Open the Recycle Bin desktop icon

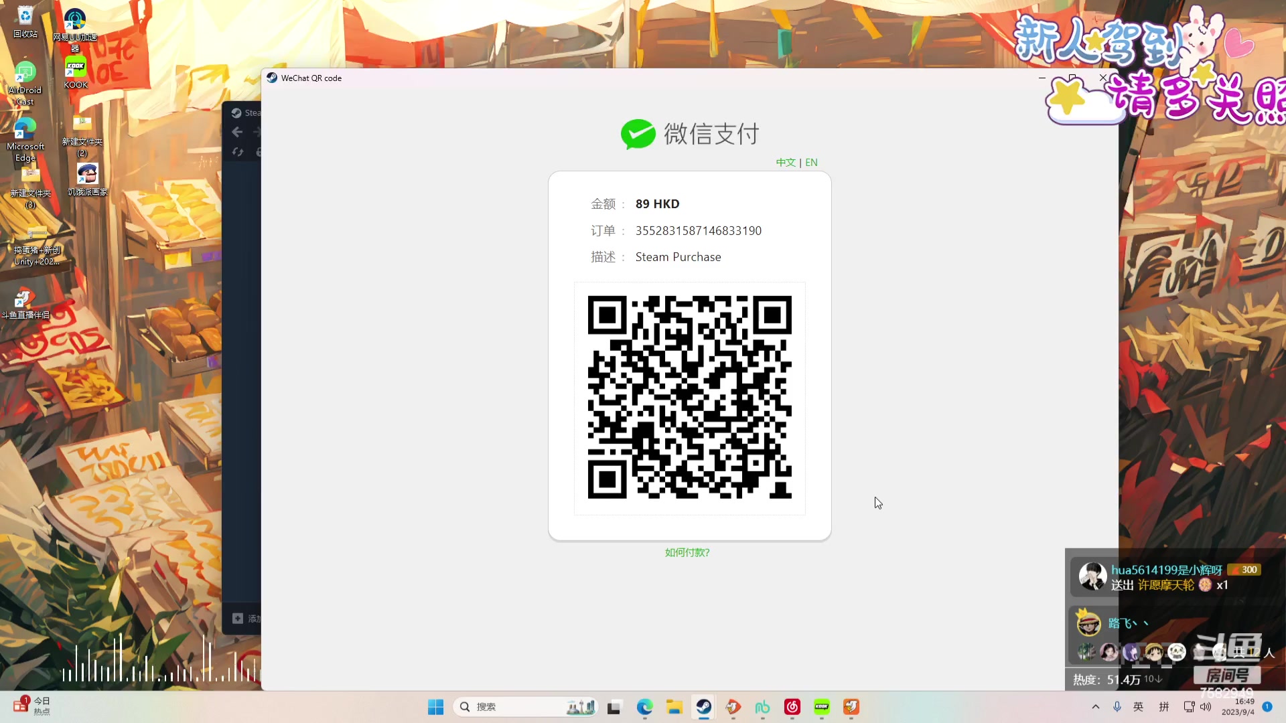pos(25,22)
